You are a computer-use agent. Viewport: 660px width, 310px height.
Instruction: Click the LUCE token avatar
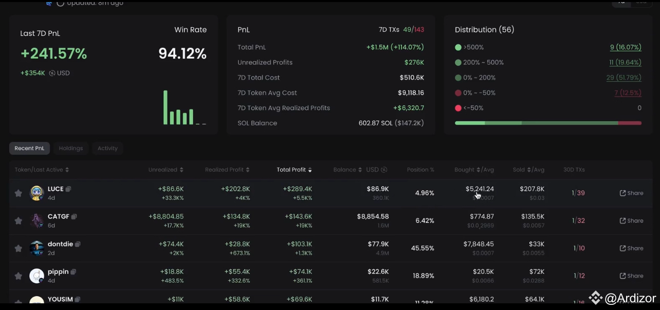(x=36, y=192)
